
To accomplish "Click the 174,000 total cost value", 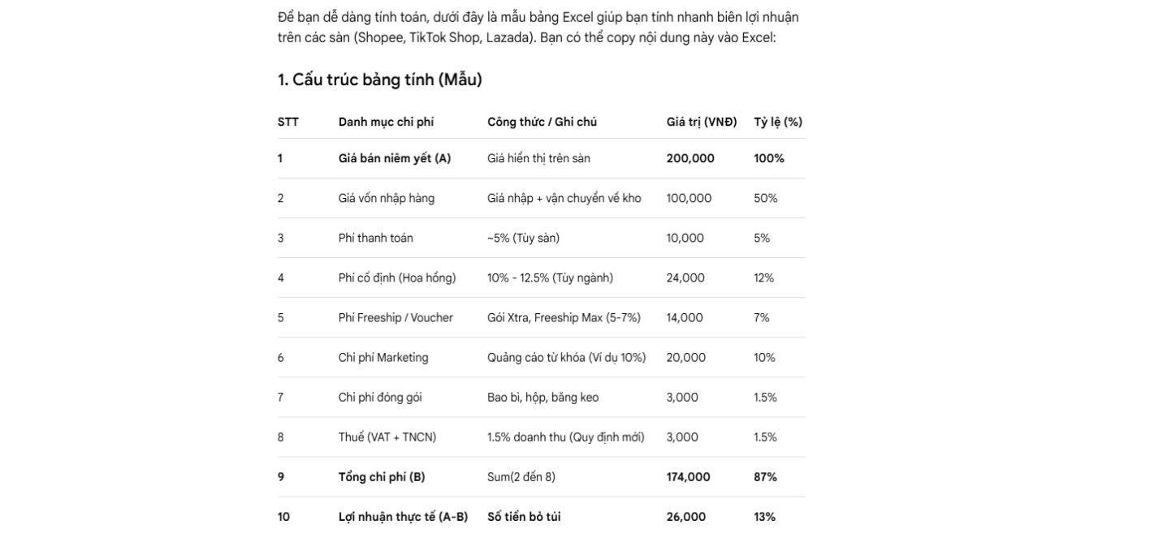I will point(688,476).
